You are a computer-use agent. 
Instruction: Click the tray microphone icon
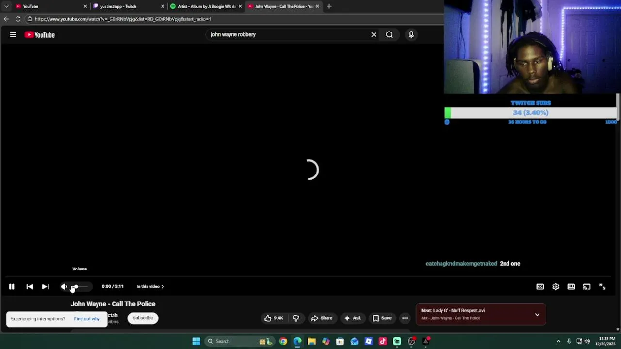(569, 341)
